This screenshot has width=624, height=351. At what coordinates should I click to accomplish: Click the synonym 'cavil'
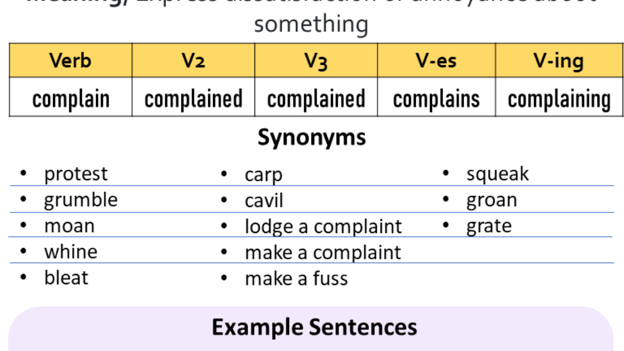point(264,200)
